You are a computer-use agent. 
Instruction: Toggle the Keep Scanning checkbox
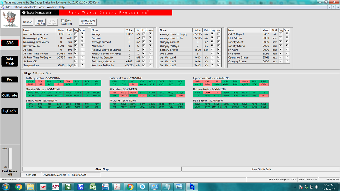click(x=63, y=20)
